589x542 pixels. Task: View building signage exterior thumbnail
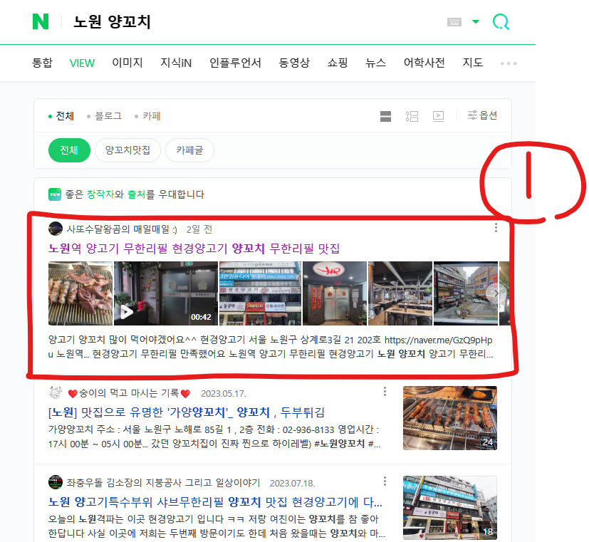260,293
